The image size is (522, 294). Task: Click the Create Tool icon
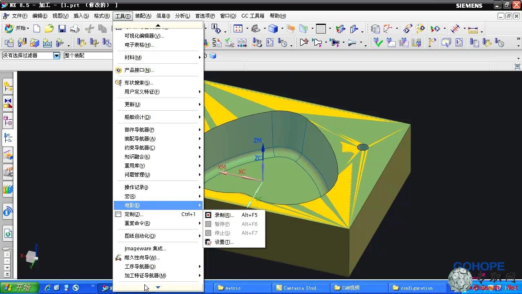point(22,42)
